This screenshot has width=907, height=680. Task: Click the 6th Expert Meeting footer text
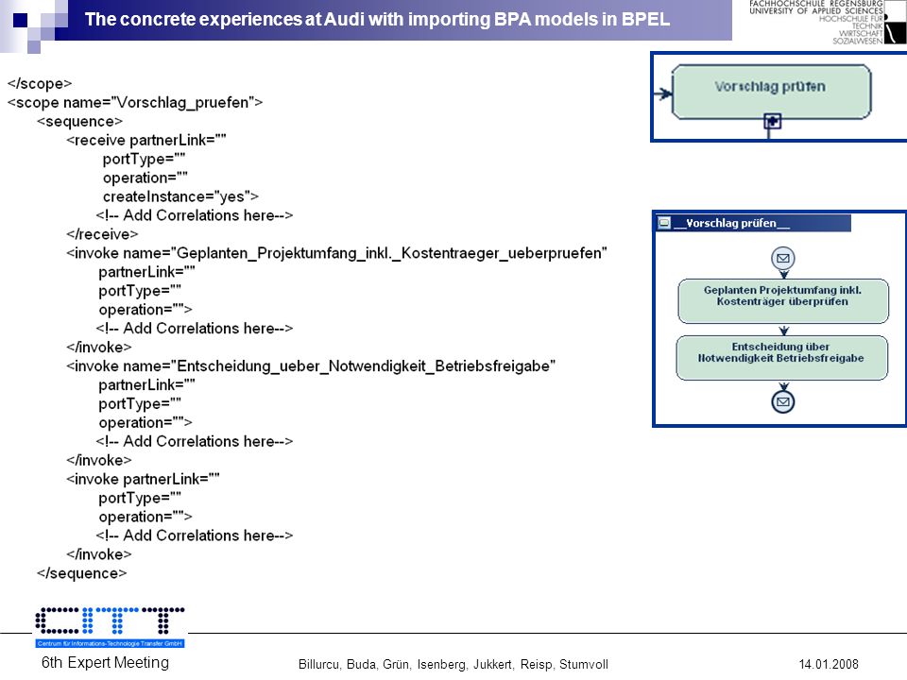coord(105,663)
